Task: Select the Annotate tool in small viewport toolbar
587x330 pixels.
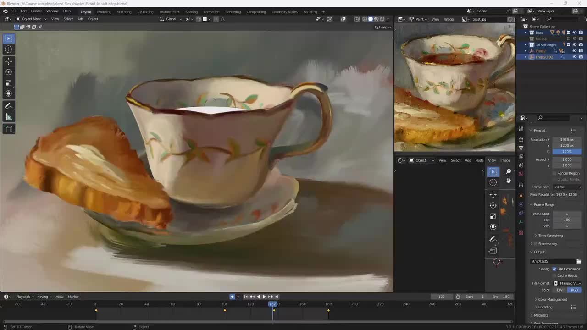Action: [493, 239]
